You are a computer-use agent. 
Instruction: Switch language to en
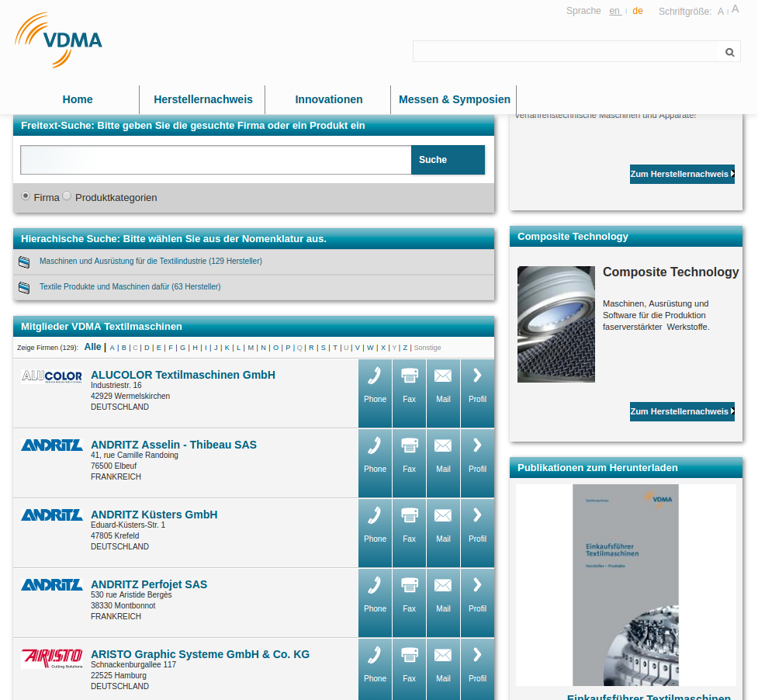pos(615,11)
